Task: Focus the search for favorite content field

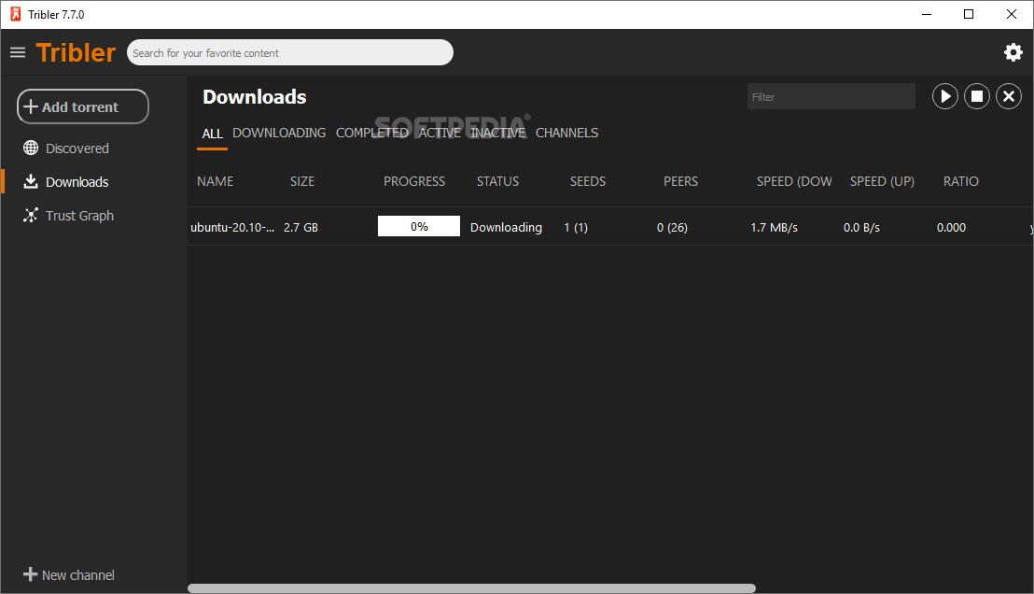Action: pyautogui.click(x=290, y=53)
